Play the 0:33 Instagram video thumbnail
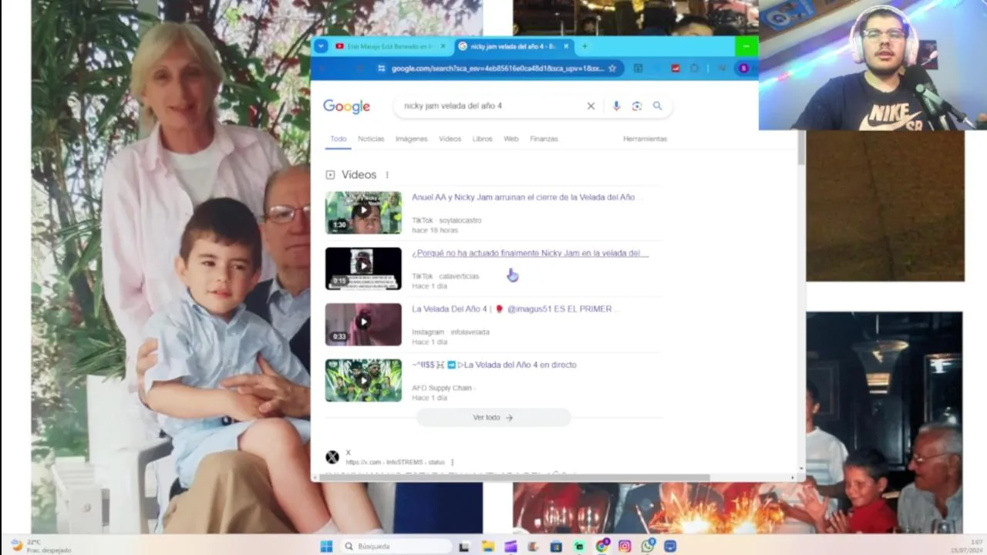Screen dimensions: 987x555 tap(363, 325)
